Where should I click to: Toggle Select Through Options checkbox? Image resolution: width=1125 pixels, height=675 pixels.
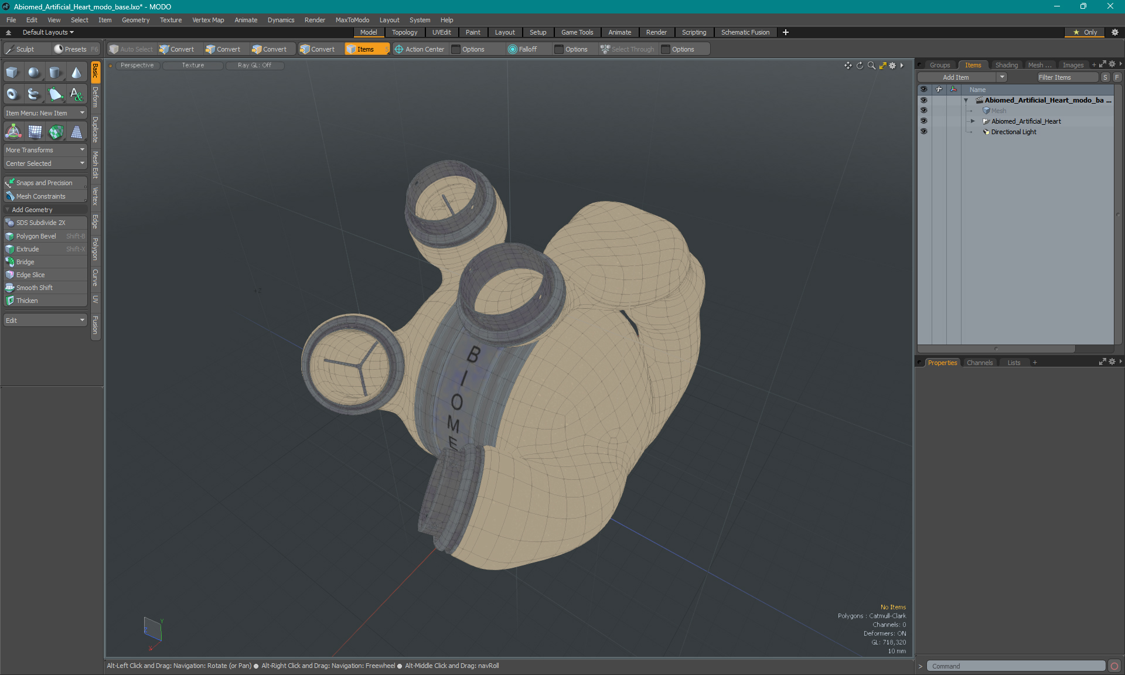tap(666, 49)
